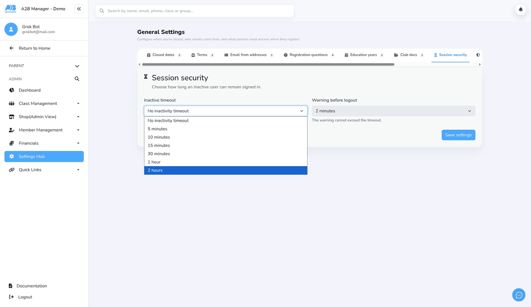Expand Class Management menu
531x307 pixels.
pyautogui.click(x=44, y=104)
